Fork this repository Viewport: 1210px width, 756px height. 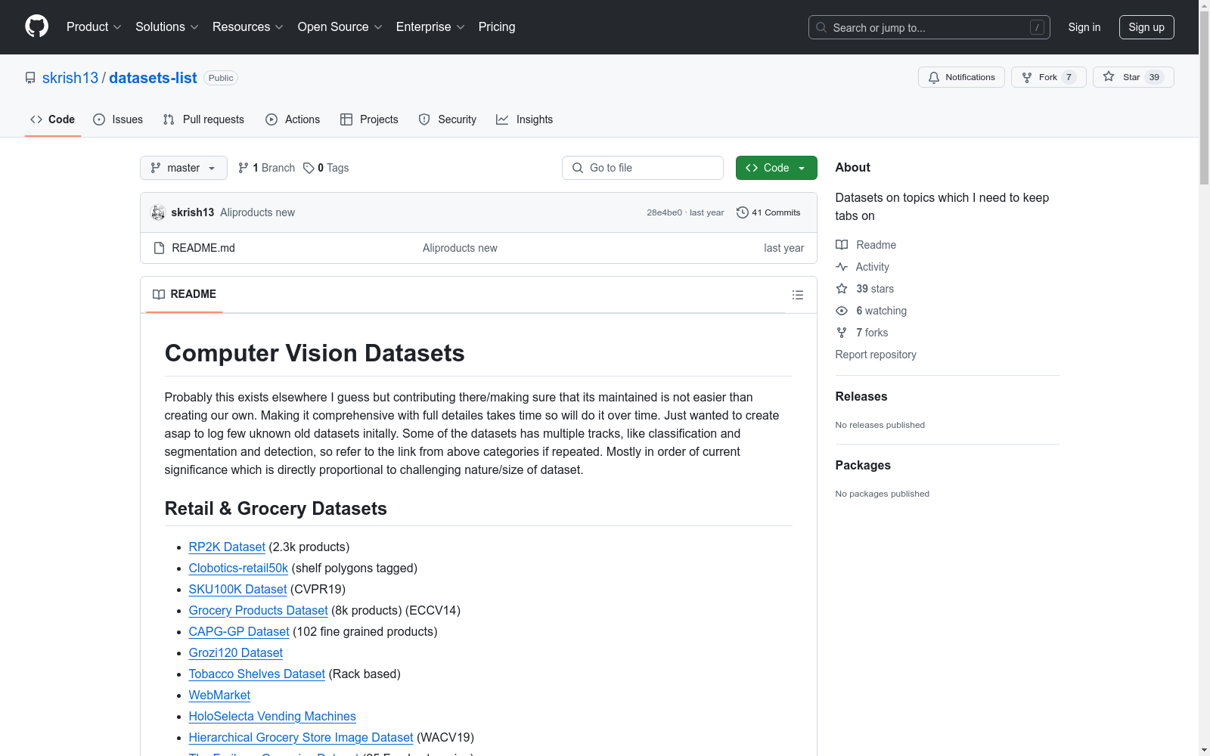(x=1048, y=77)
